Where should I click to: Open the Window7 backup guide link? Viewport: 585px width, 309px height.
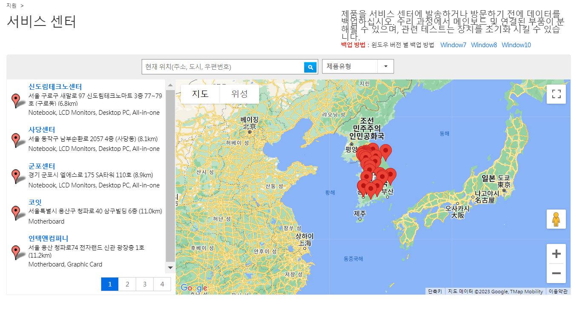(453, 45)
